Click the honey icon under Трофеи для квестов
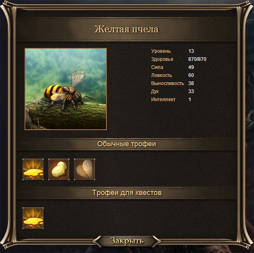 coord(33,218)
